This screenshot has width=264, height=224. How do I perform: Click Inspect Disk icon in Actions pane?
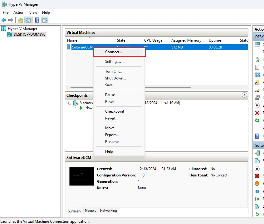[257, 98]
